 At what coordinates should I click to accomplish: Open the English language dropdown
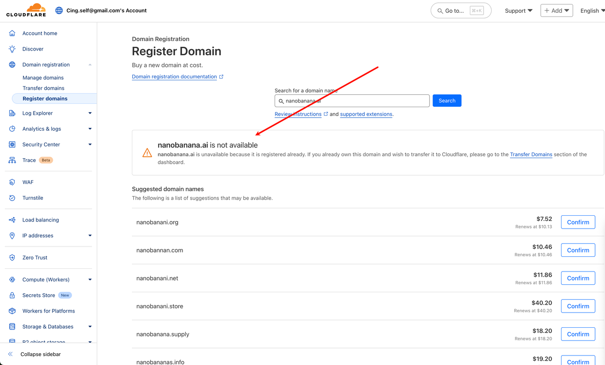click(x=592, y=11)
